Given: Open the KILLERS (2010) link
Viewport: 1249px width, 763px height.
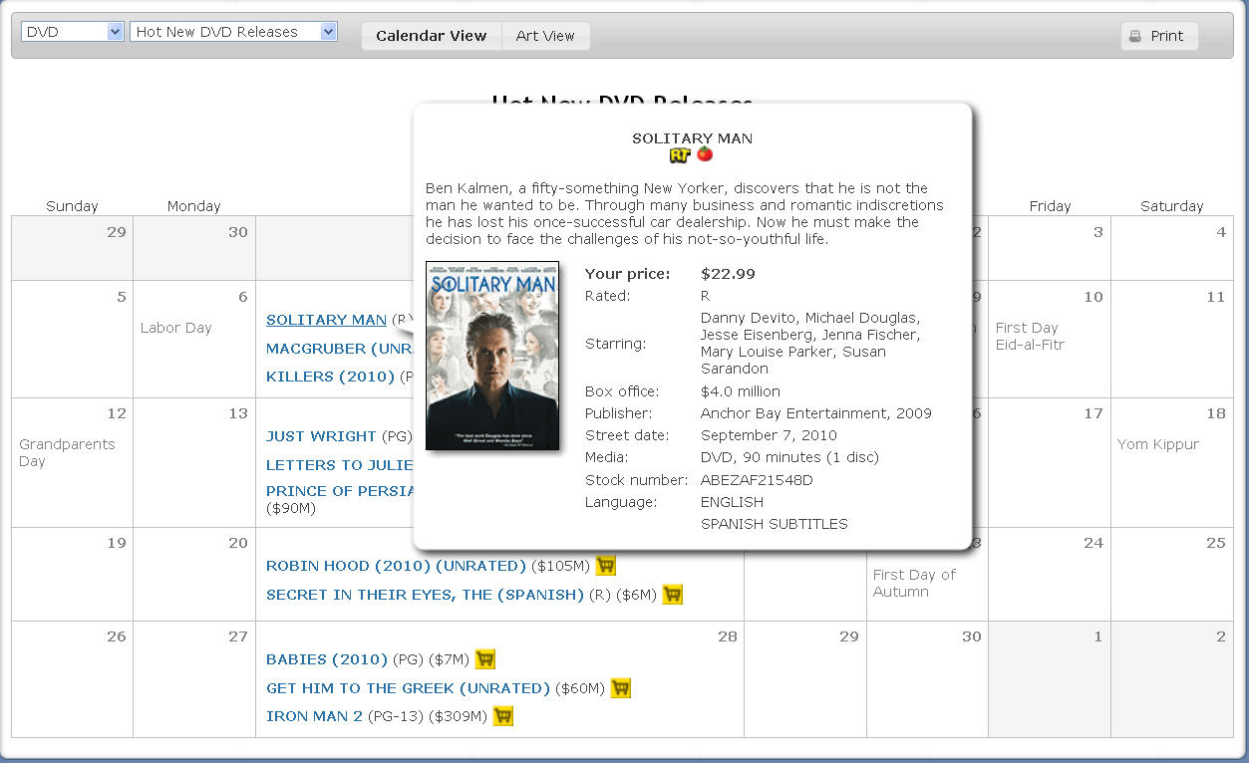Looking at the screenshot, I should pyautogui.click(x=331, y=377).
